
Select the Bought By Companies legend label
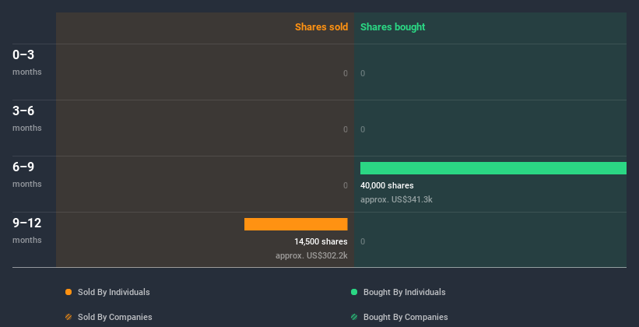pos(406,317)
